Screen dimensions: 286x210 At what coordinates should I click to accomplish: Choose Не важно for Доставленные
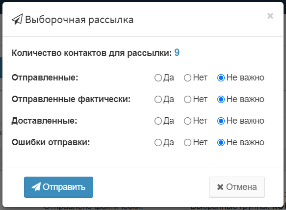221,121
